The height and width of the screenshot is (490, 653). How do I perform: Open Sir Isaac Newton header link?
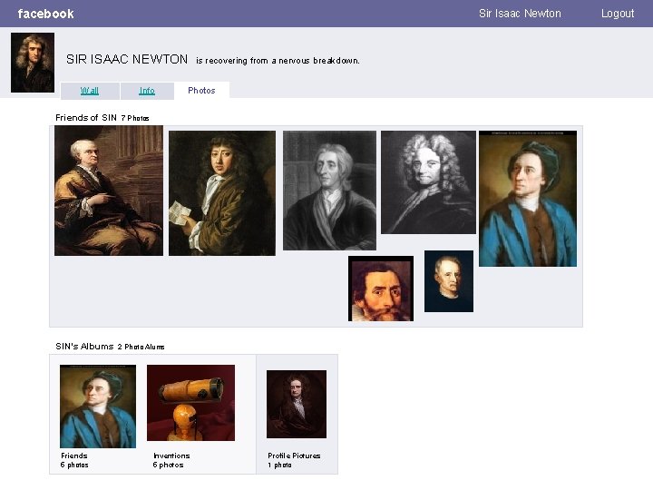[520, 14]
